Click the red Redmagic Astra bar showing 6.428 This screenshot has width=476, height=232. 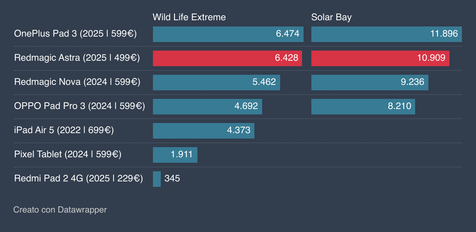coord(227,58)
